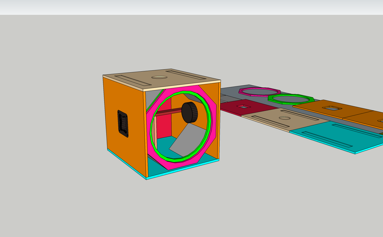
Task: Select the circular hole in the flat tan panel
Action: click(x=284, y=118)
